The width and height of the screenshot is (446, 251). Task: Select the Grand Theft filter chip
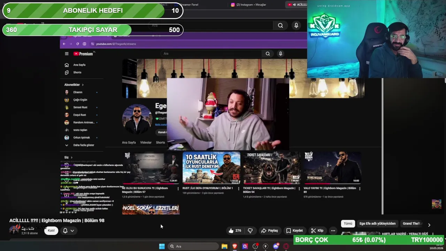click(x=412, y=223)
